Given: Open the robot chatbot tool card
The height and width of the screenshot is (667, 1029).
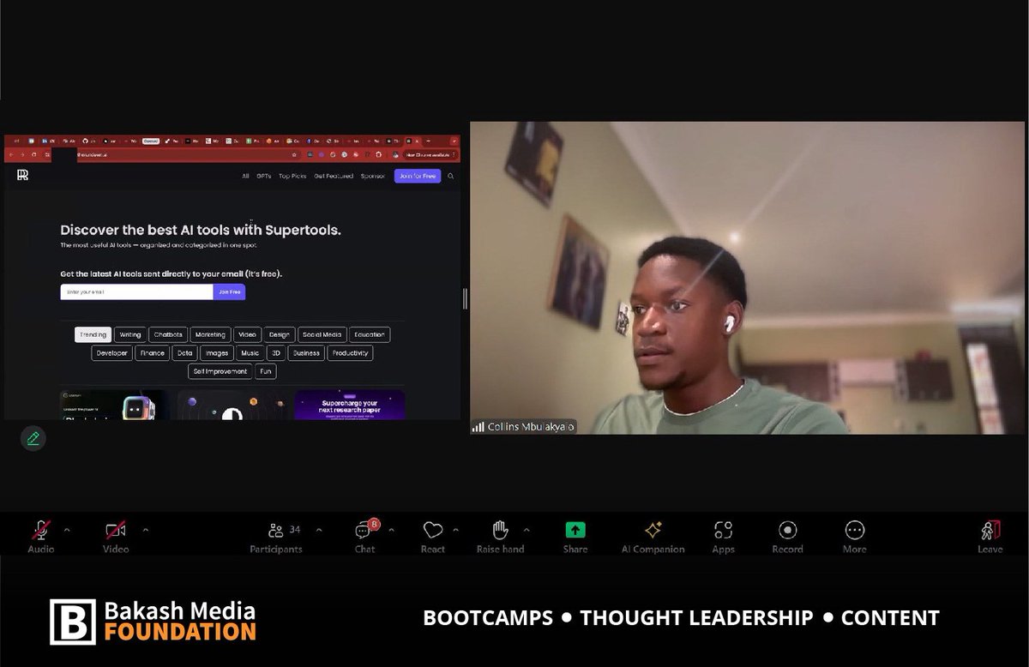Looking at the screenshot, I should (114, 405).
